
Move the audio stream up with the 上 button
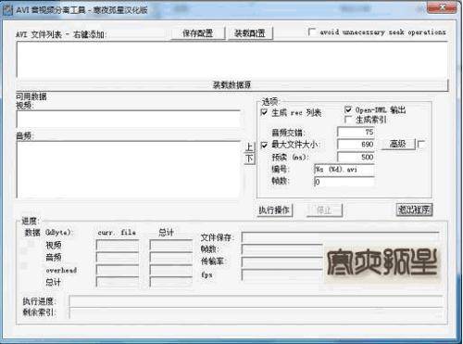pos(249,147)
